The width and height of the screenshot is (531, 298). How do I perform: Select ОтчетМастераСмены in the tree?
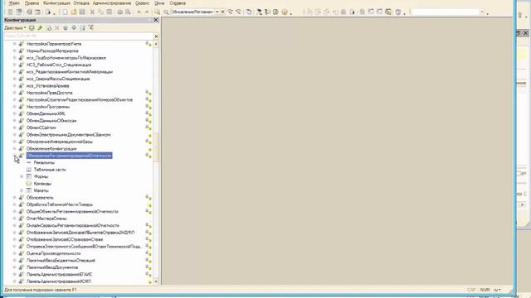point(46,219)
